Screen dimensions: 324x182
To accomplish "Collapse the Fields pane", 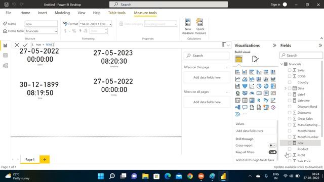I will [320, 45].
